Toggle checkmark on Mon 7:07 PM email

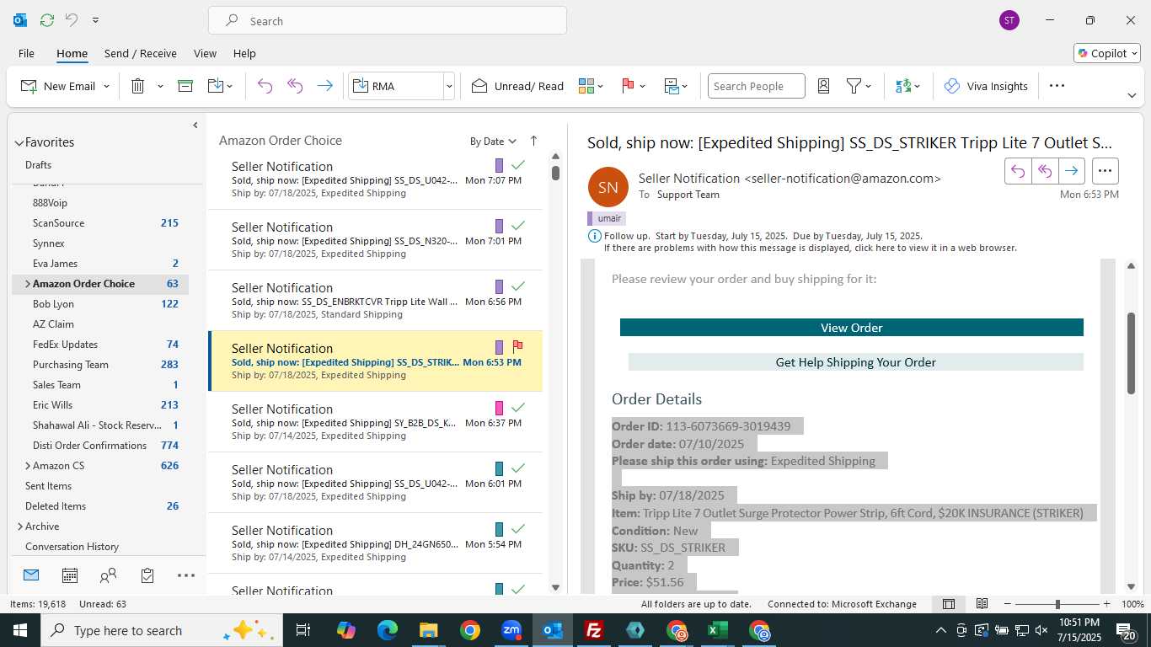point(518,165)
